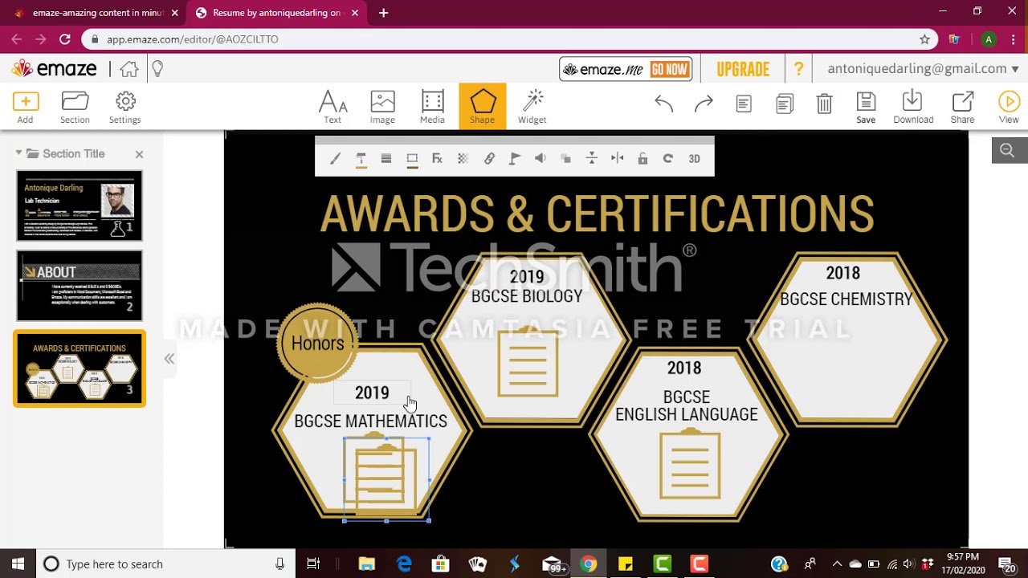
Task: Select the Honors gold badge
Action: click(318, 343)
